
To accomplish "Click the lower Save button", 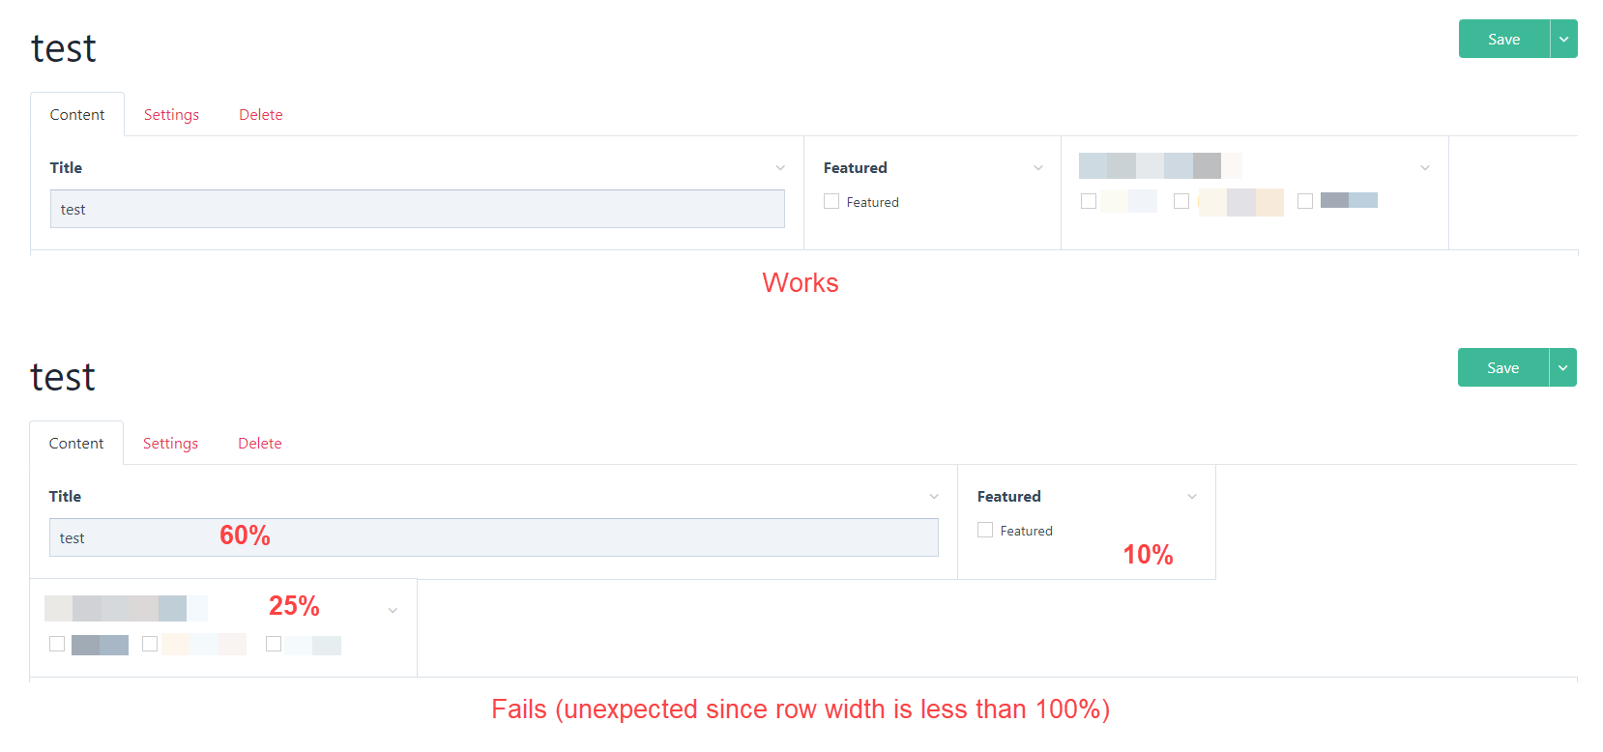I will 1501,367.
